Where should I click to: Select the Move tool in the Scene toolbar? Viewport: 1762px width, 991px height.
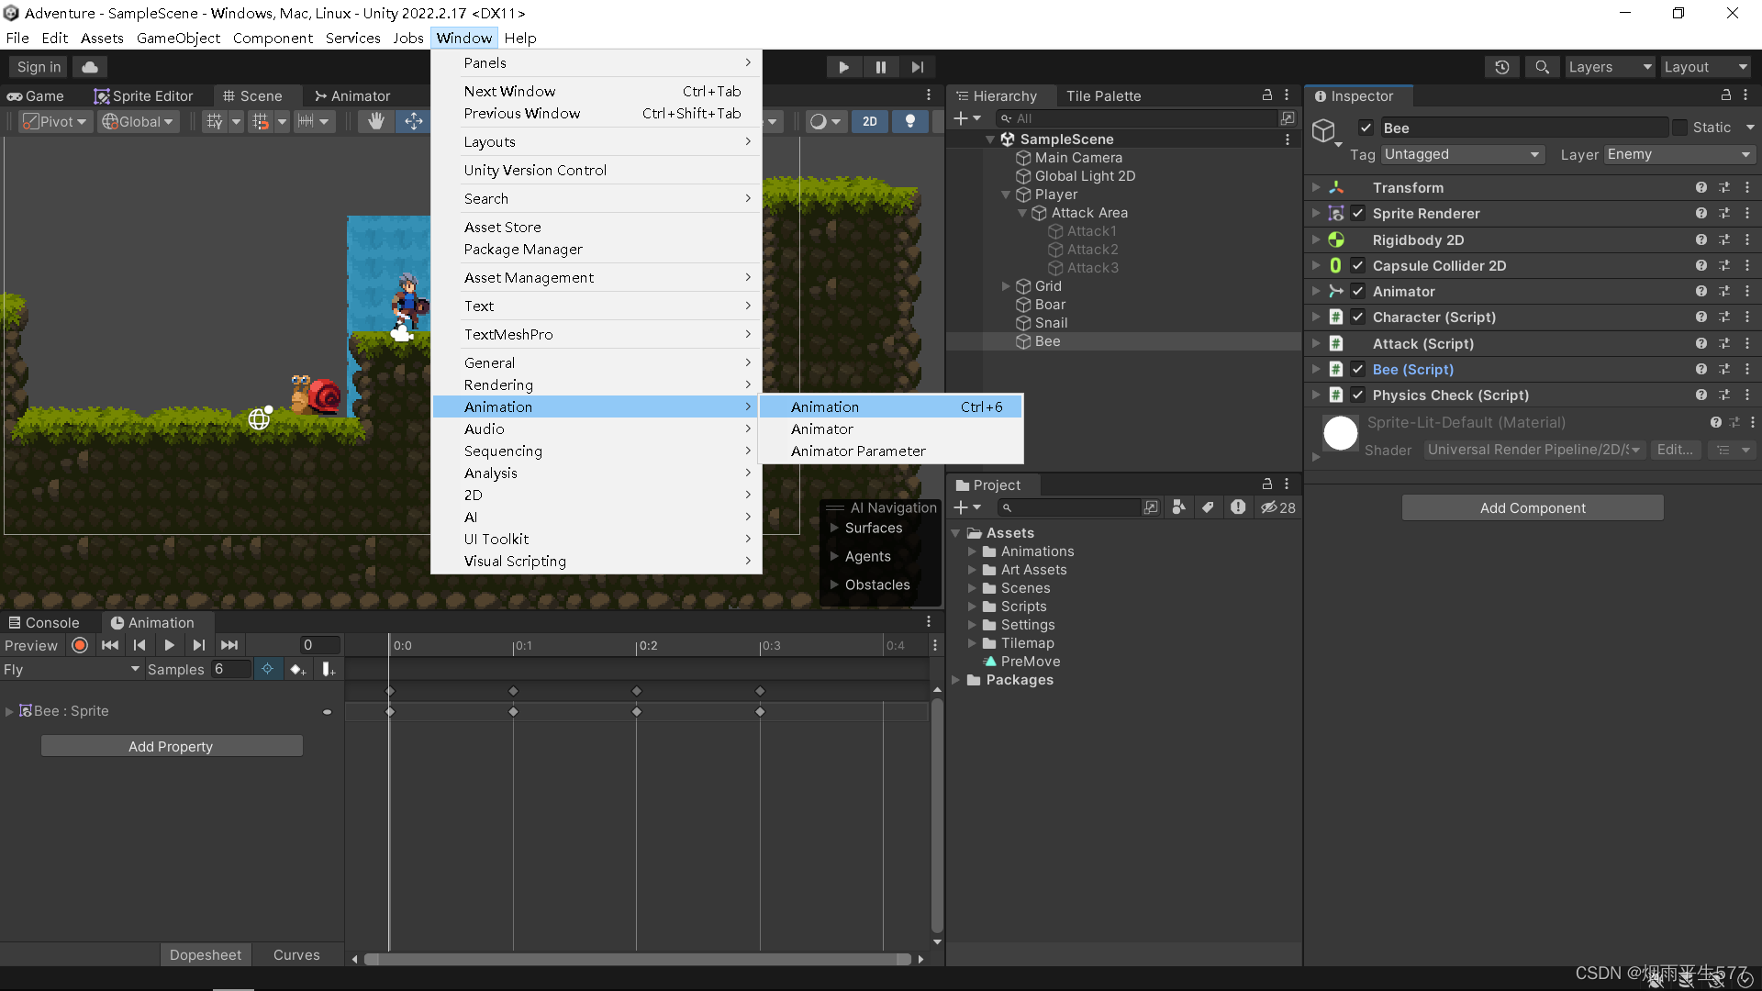(x=413, y=121)
